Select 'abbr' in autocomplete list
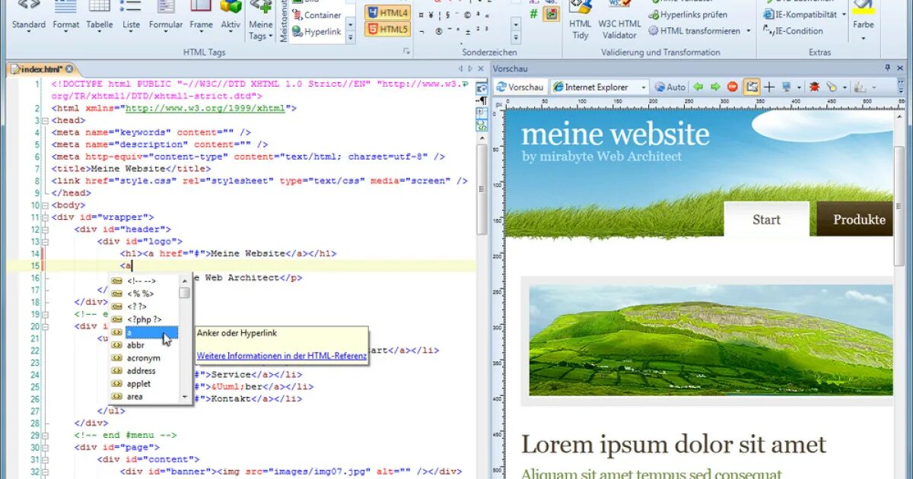 tap(144, 345)
